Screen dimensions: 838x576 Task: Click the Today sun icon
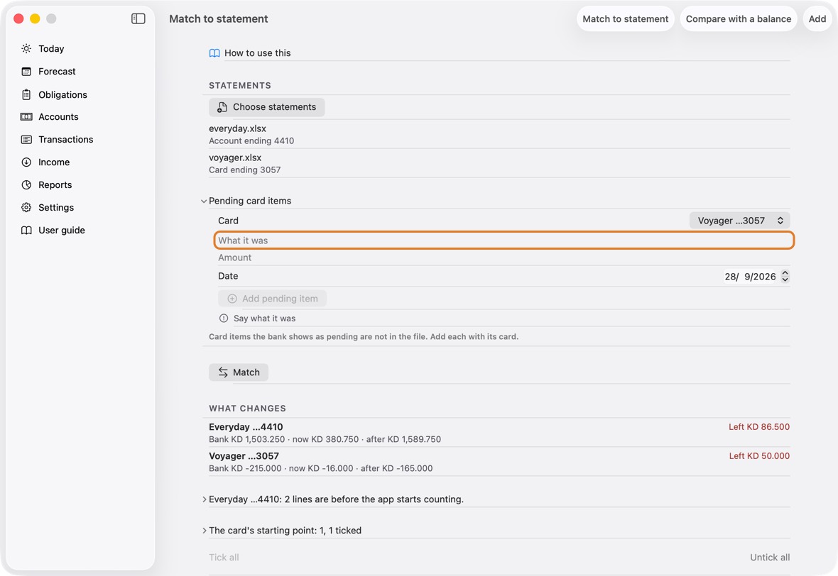[x=26, y=48]
